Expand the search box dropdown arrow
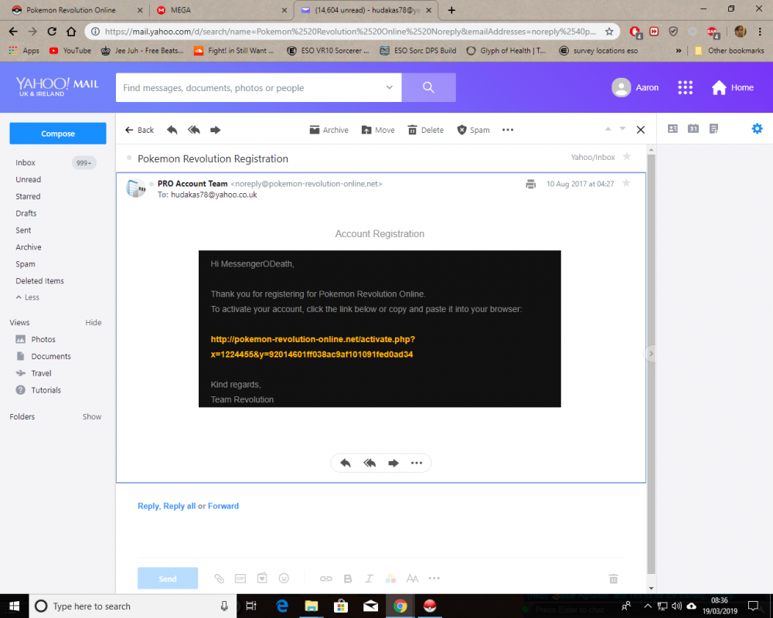The height and width of the screenshot is (618, 773). point(390,87)
